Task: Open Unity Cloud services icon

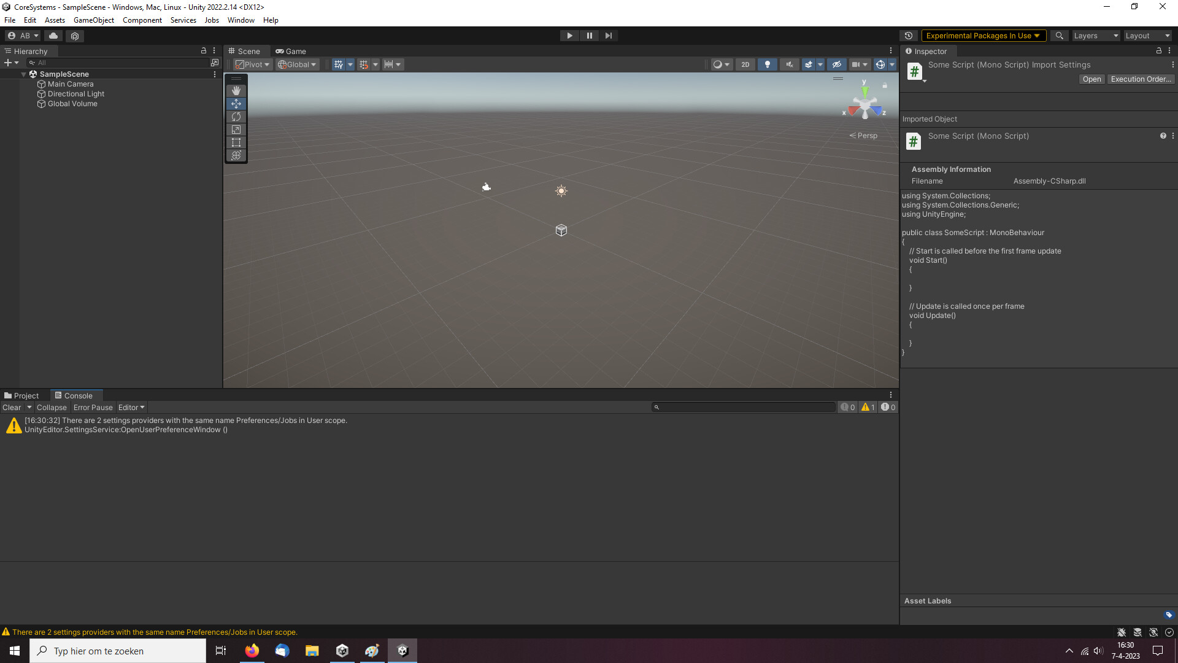Action: tap(53, 36)
